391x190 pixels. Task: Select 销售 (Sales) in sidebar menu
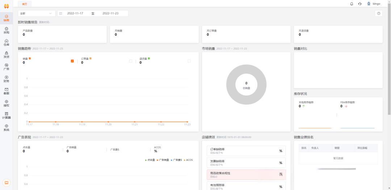7,18
